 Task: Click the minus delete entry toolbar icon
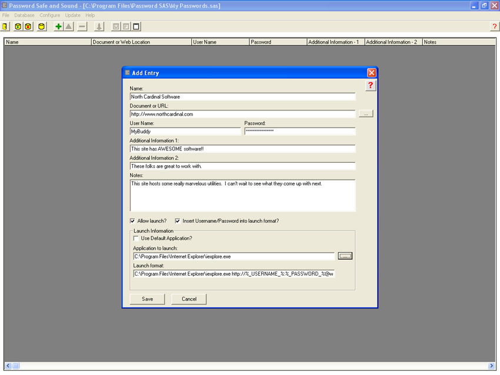point(82,26)
